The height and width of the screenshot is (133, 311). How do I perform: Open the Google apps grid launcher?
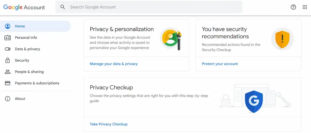click(305, 7)
